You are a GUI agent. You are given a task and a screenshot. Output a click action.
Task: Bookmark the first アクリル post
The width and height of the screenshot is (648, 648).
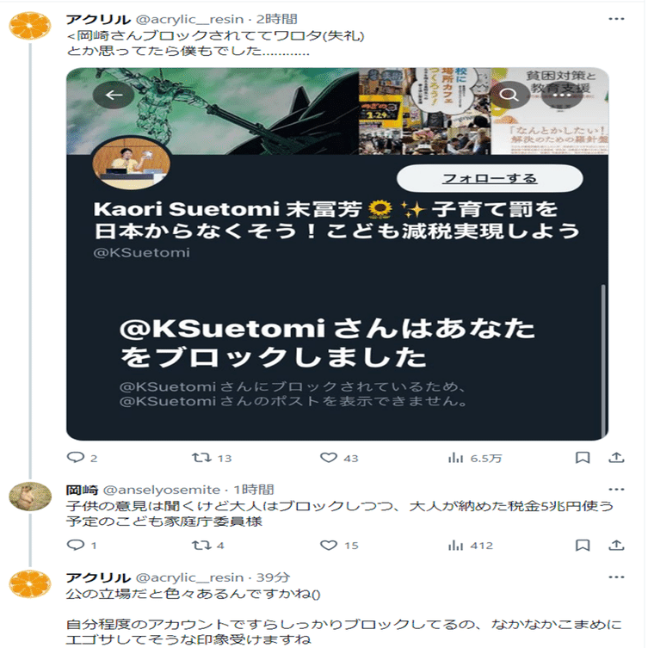pos(583,457)
